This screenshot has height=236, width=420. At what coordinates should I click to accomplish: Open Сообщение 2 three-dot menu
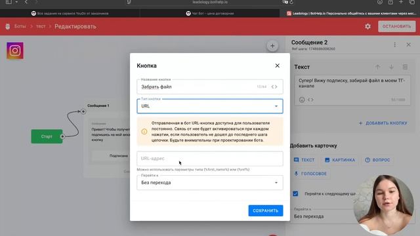(394, 45)
